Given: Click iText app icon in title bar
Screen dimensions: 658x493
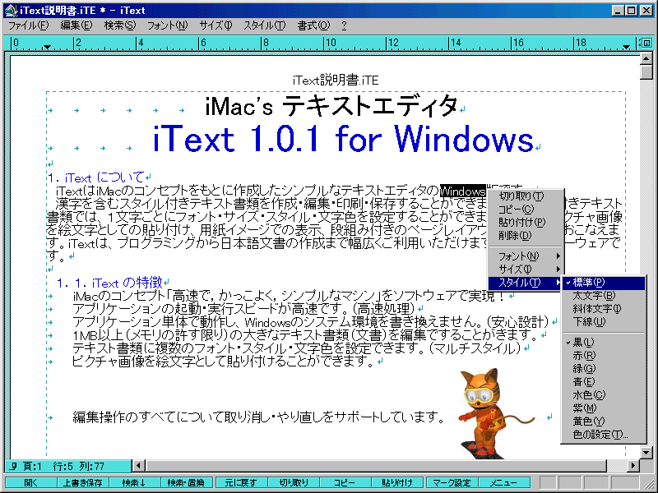Looking at the screenshot, I should point(11,10).
